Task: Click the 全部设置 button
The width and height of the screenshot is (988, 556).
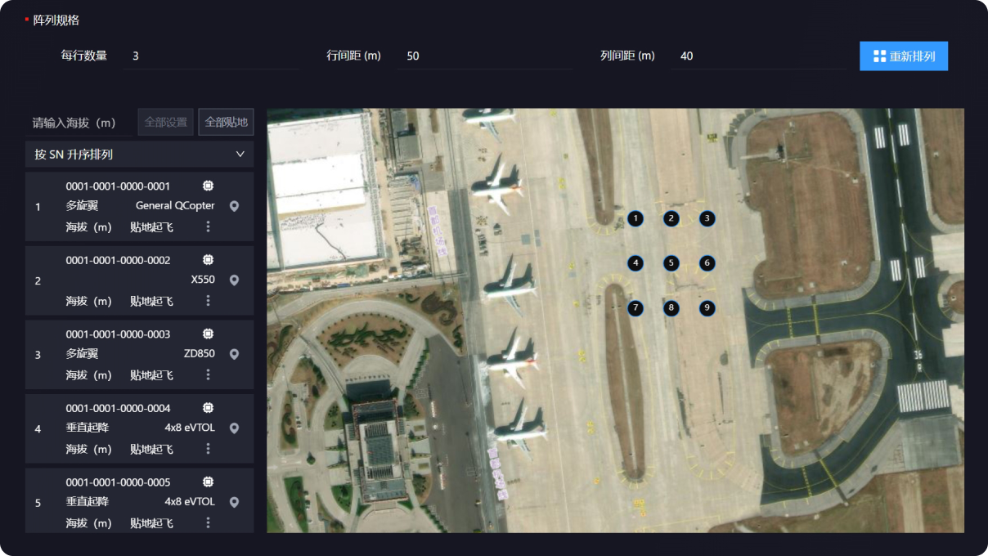Action: (166, 122)
